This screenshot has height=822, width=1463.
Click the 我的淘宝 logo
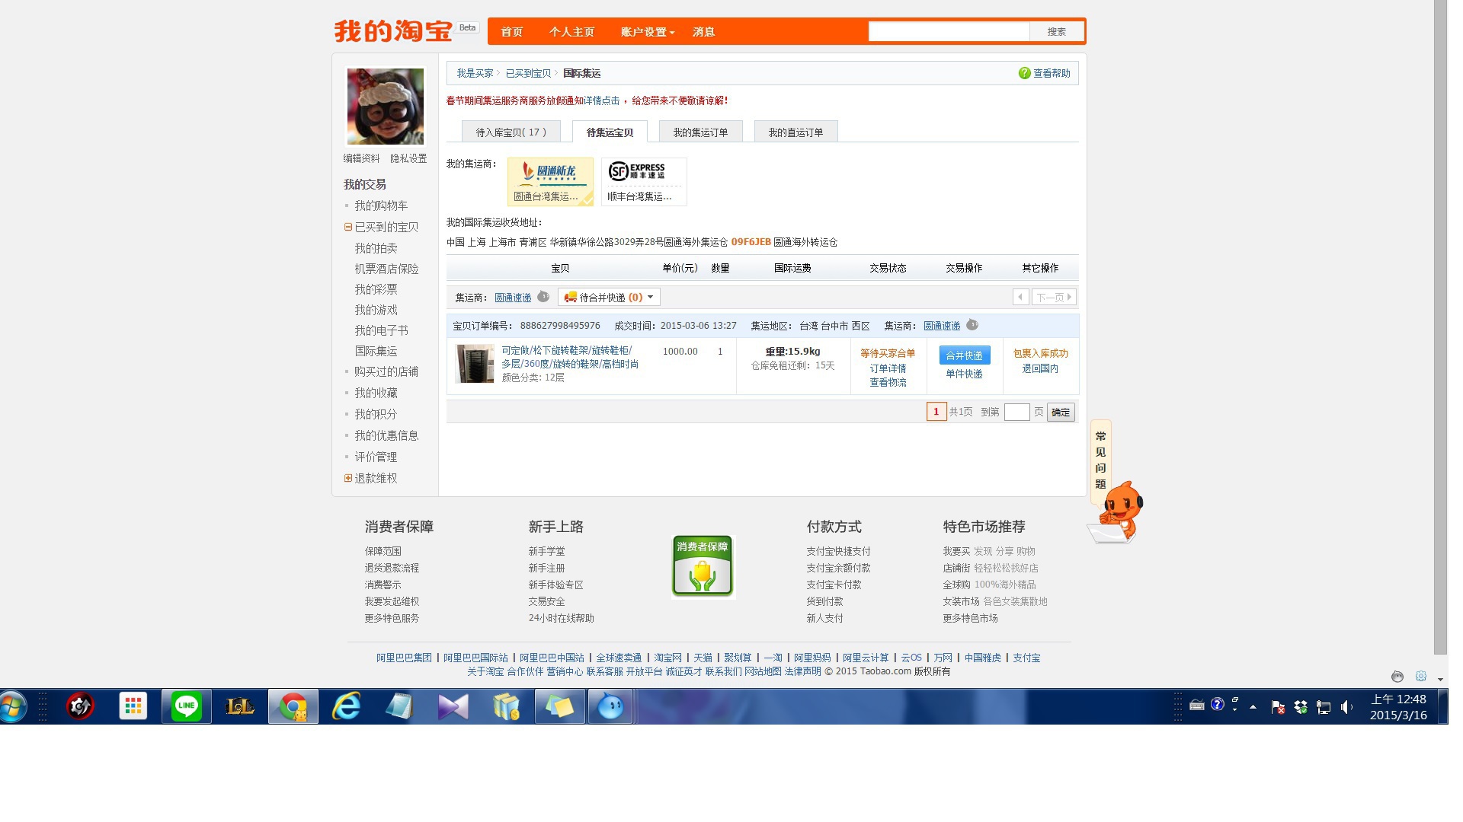[393, 31]
